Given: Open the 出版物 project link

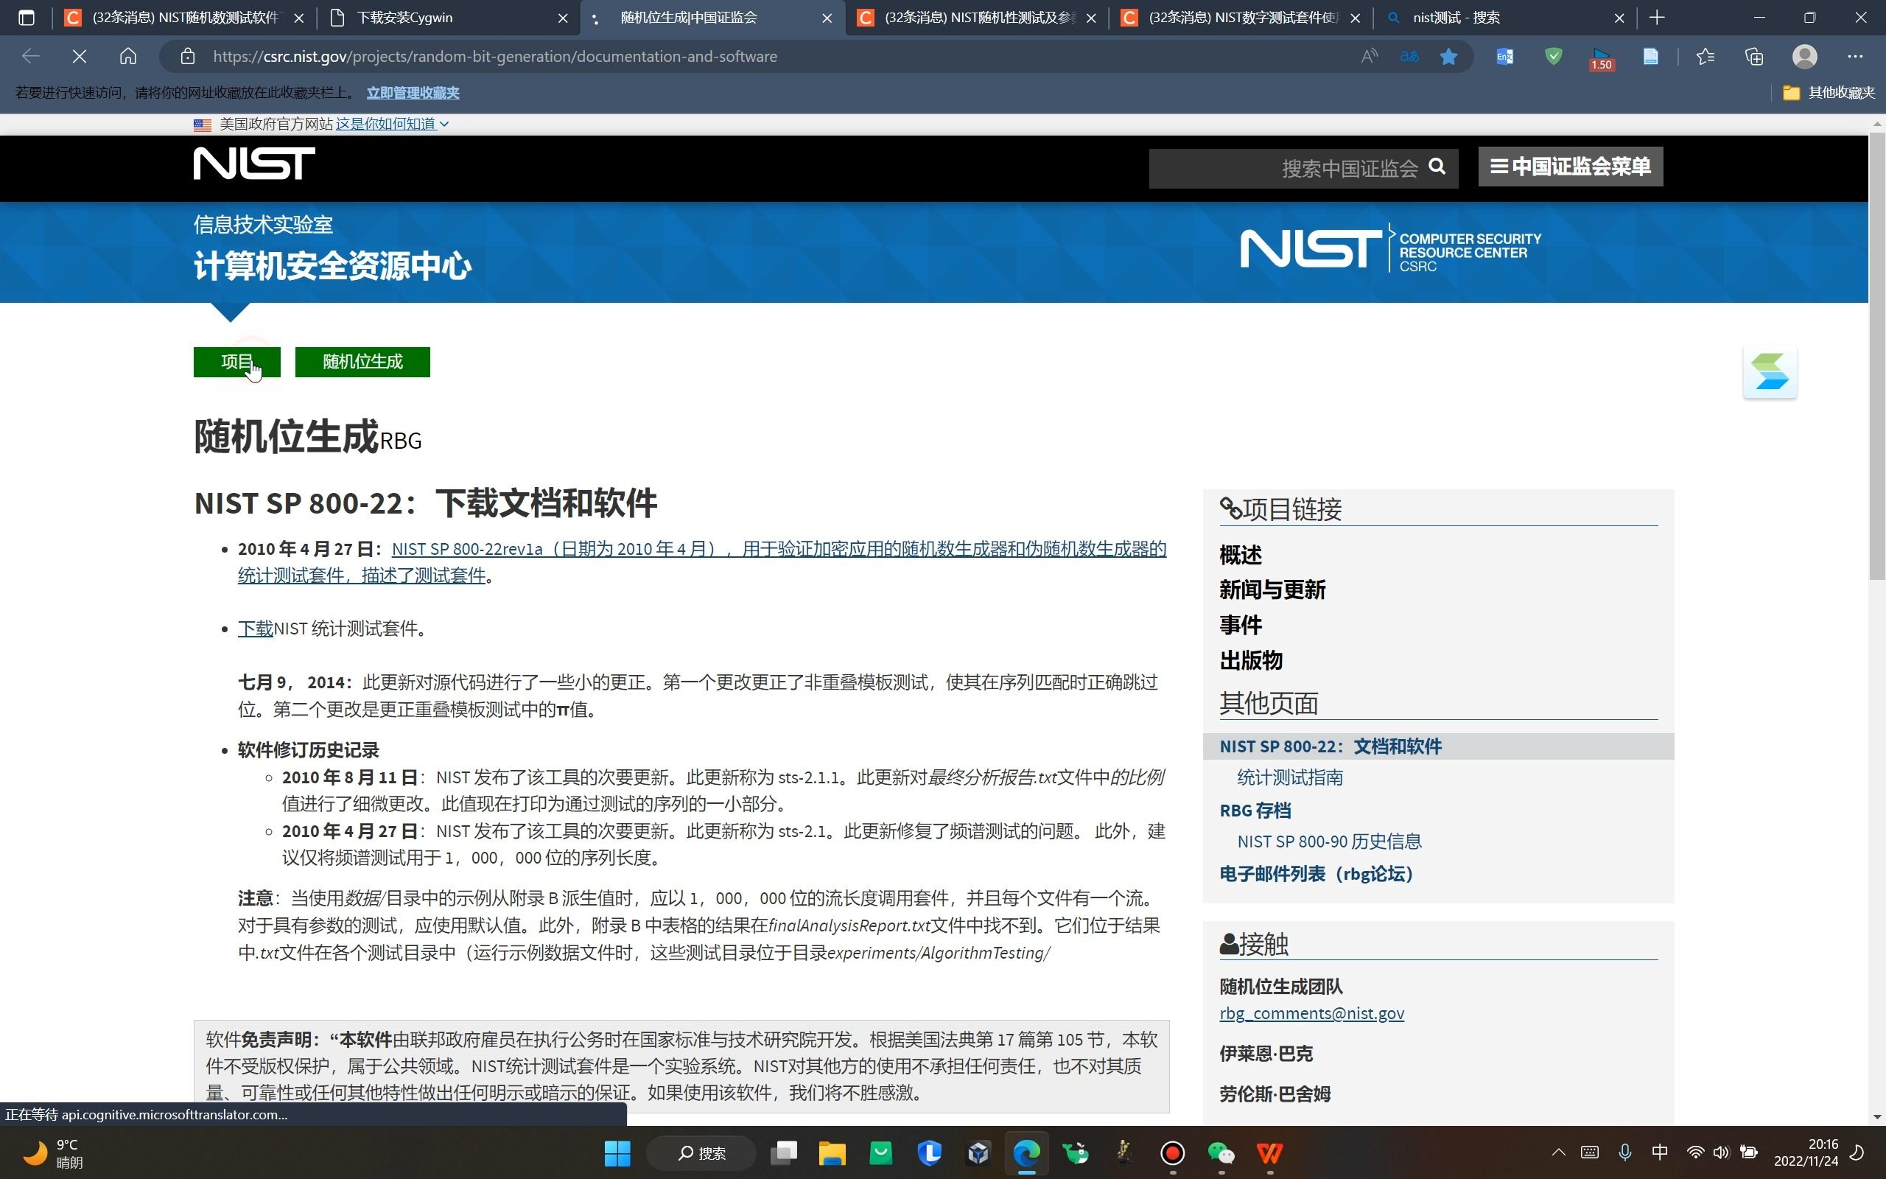Looking at the screenshot, I should pyautogui.click(x=1251, y=660).
